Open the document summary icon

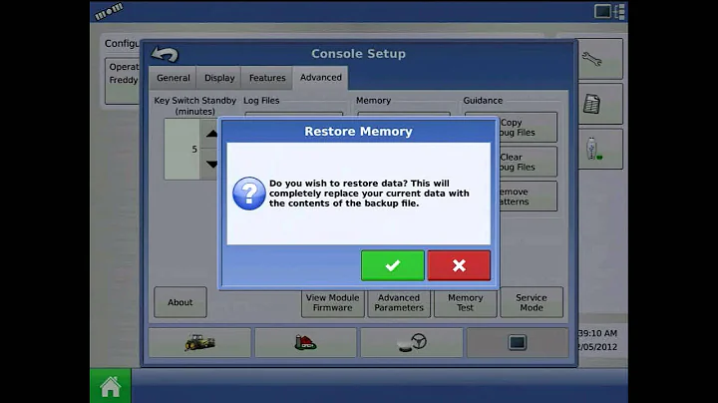[x=600, y=104]
